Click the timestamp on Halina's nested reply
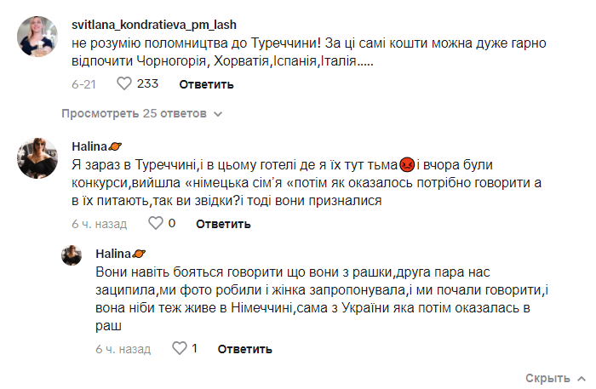Screen dimensions: 596x389 [123, 348]
